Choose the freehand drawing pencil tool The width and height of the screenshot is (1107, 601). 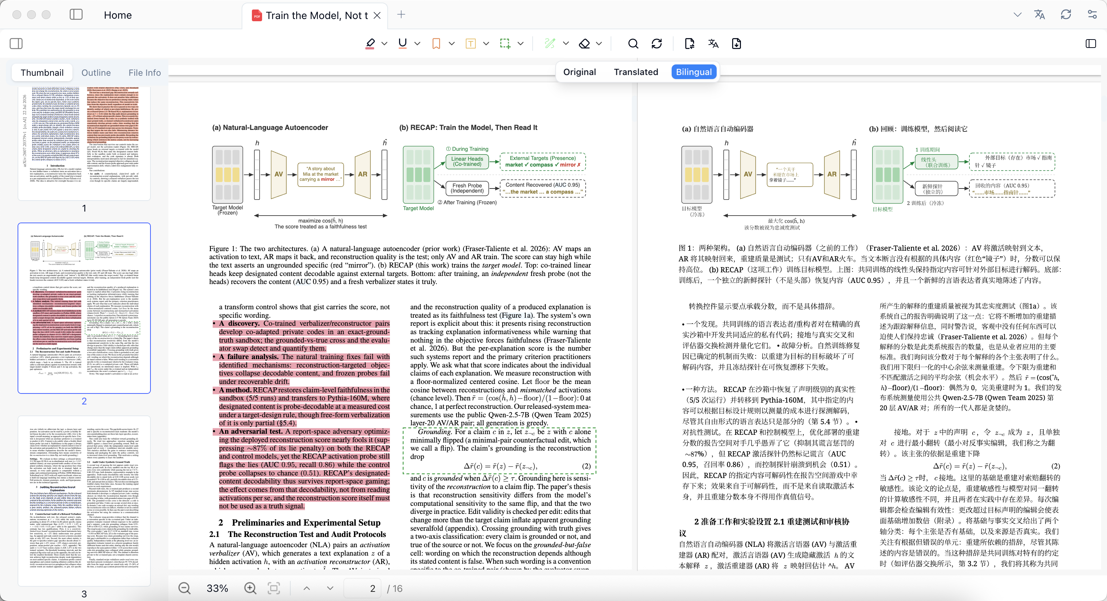tap(549, 44)
